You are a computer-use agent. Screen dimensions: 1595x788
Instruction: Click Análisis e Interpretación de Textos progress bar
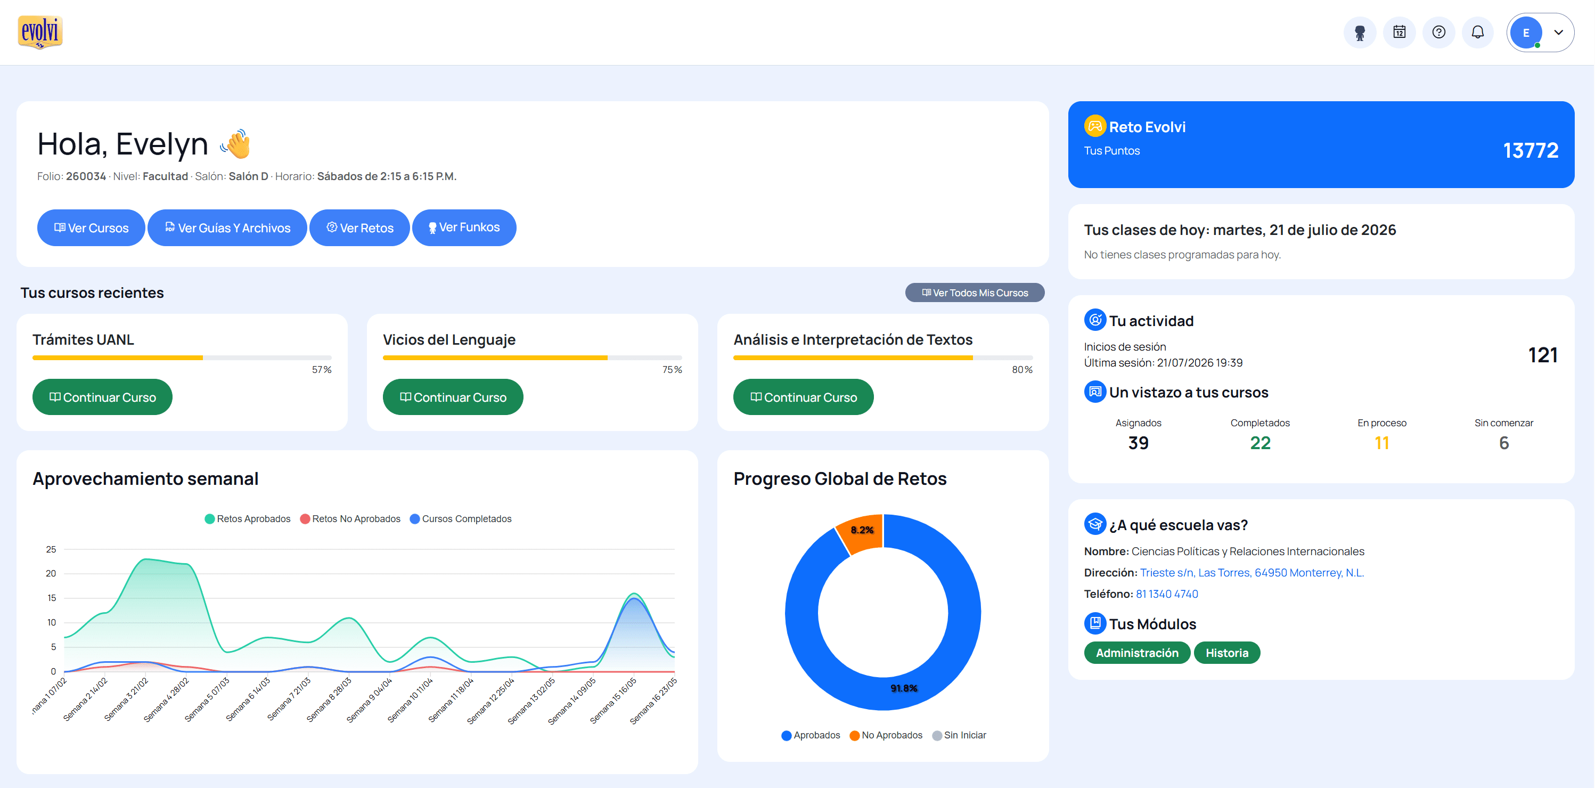click(x=883, y=358)
